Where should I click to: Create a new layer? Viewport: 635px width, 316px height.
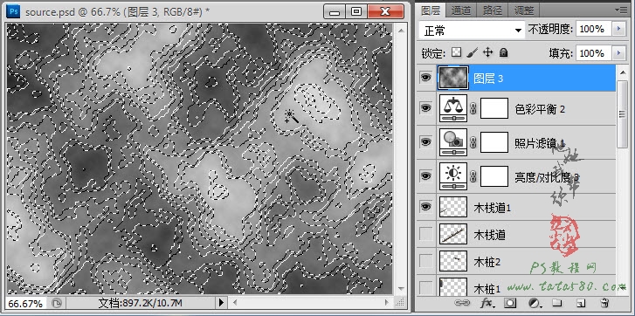click(x=581, y=303)
